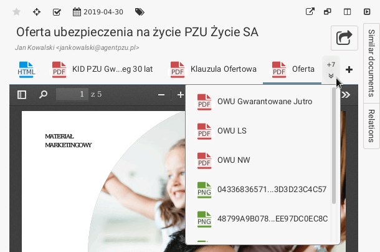Image resolution: width=380 pixels, height=252 pixels.
Task: Toggle the checkmark box icon
Action: (x=57, y=12)
